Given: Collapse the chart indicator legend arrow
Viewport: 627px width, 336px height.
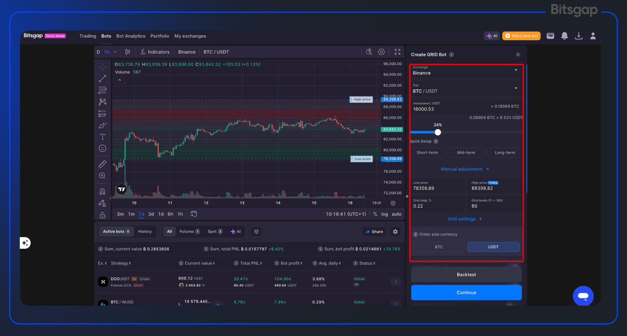Looking at the screenshot, I should pos(120,80).
